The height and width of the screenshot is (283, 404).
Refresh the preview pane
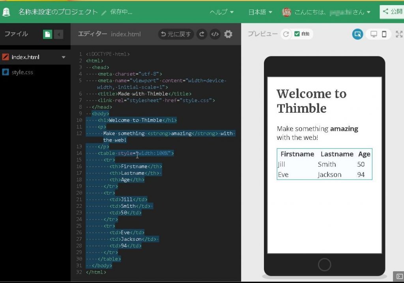click(x=286, y=34)
